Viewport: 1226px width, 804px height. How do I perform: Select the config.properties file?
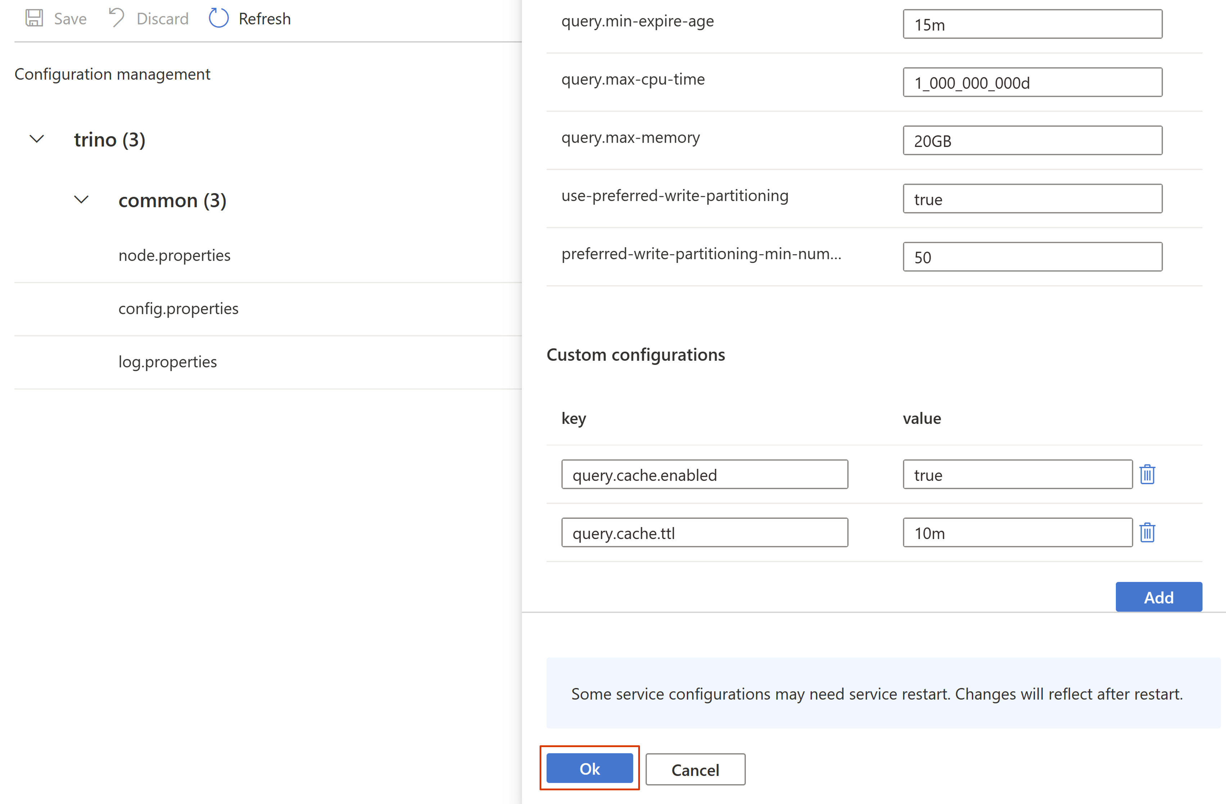pos(179,308)
